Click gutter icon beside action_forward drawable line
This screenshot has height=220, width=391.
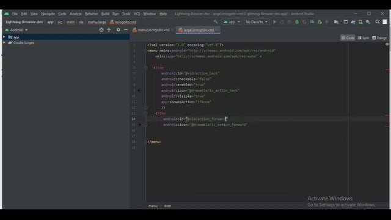[139, 125]
